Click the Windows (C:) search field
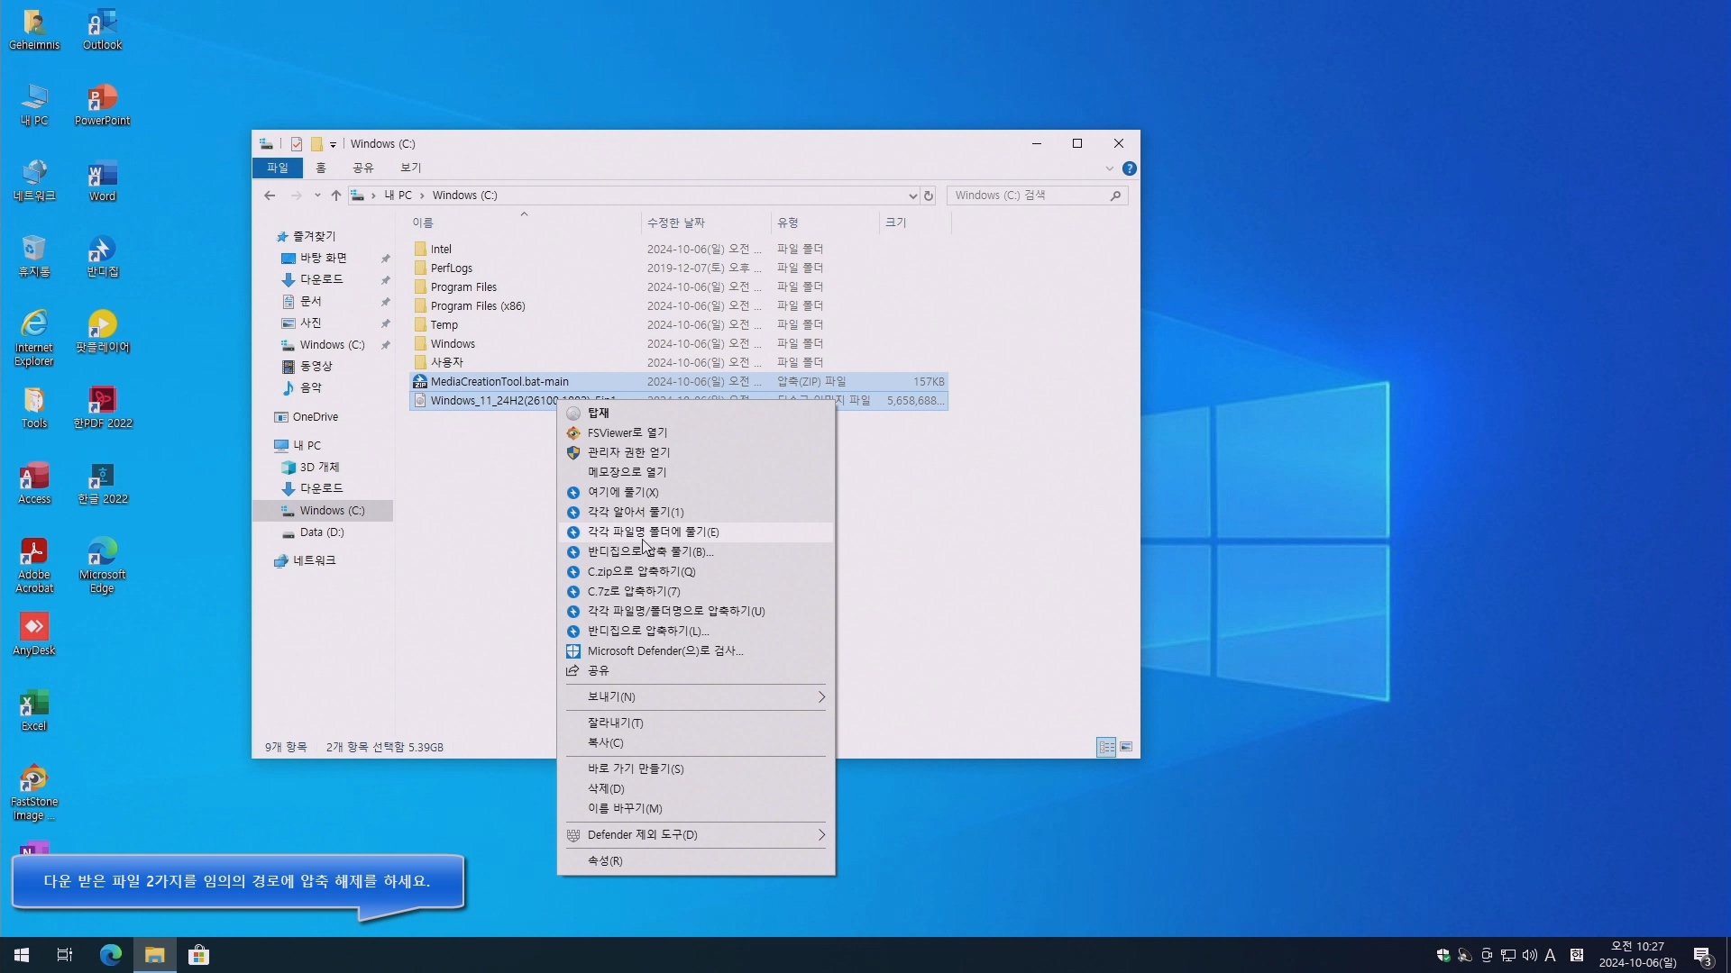1731x973 pixels. pos(1028,196)
